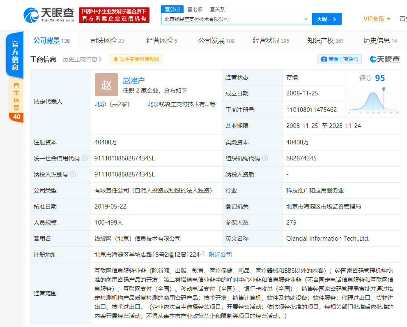Switch to the 查老板 search tab

(195, 9)
